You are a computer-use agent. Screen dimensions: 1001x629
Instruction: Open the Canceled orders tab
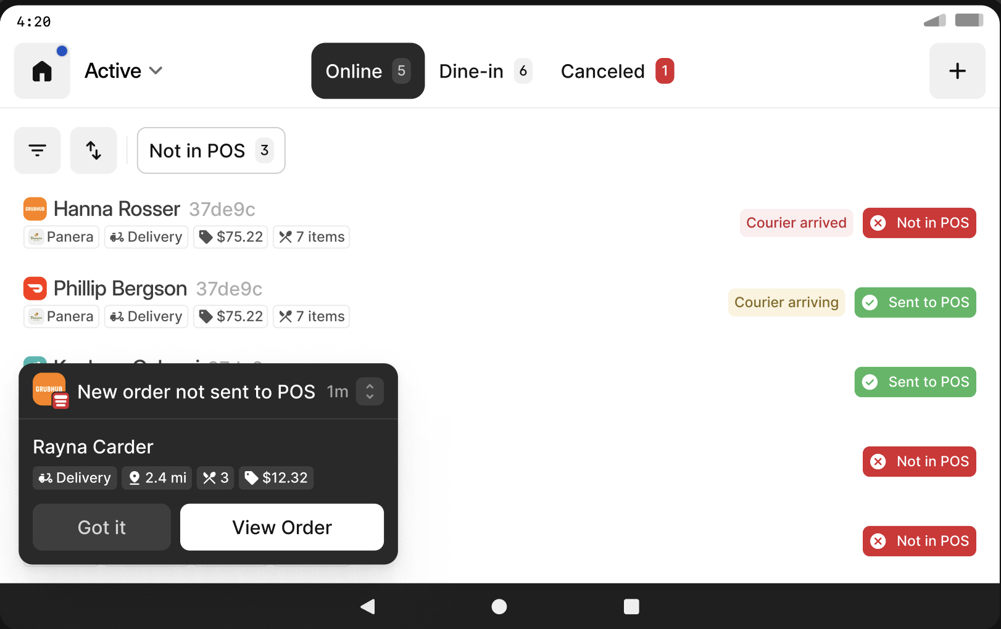pos(617,71)
